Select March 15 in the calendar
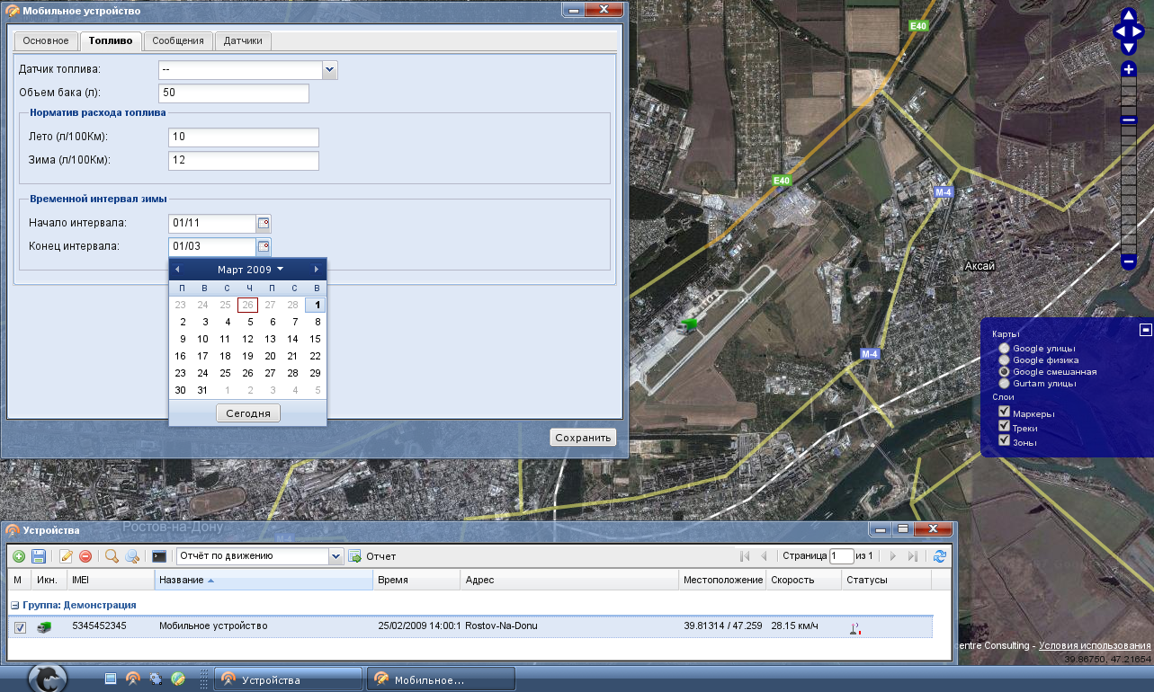1154x692 pixels. pyautogui.click(x=315, y=339)
